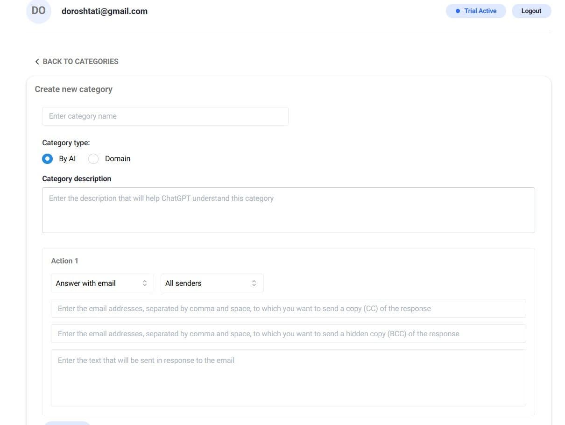Select the By AI radio button

click(47, 159)
